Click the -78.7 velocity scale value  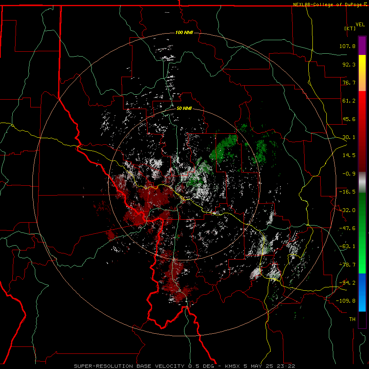point(347,265)
